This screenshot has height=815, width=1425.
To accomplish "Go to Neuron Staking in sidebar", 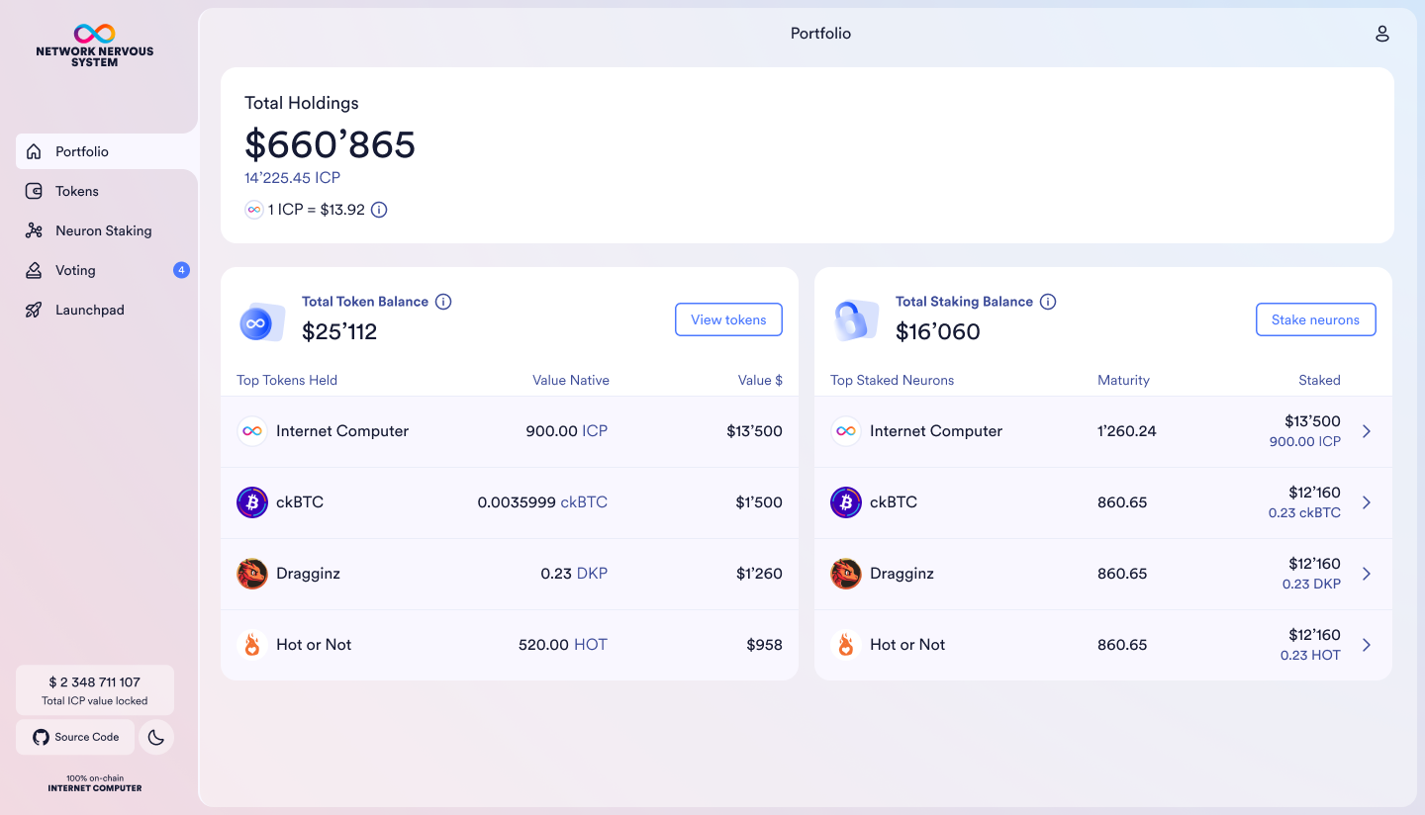I will click(103, 230).
